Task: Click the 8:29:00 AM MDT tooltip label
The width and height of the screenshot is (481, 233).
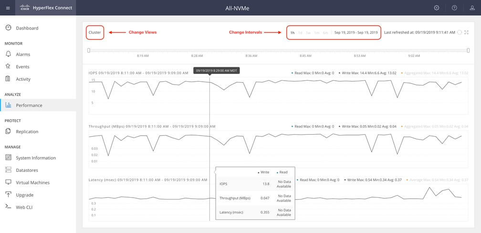Action: (x=217, y=71)
